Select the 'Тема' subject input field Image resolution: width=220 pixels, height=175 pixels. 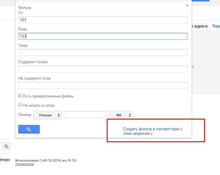(103, 53)
